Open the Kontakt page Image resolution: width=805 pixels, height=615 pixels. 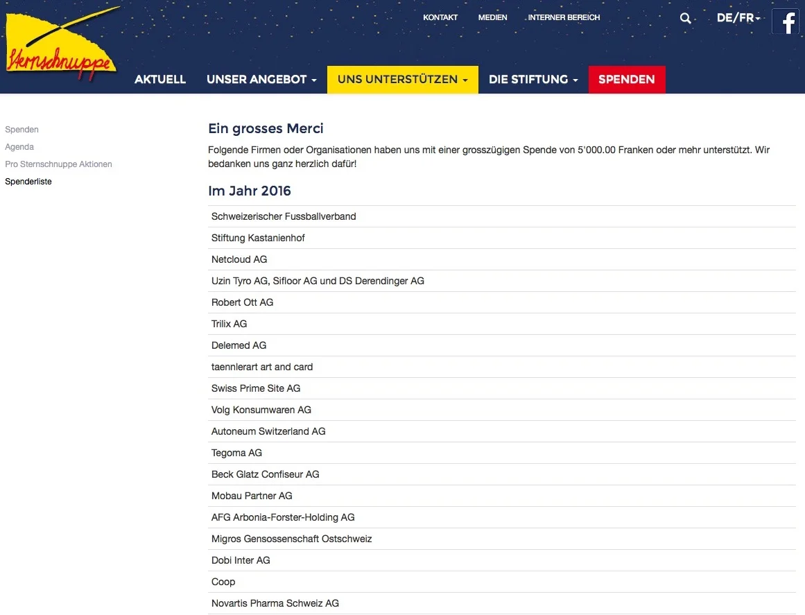(440, 17)
